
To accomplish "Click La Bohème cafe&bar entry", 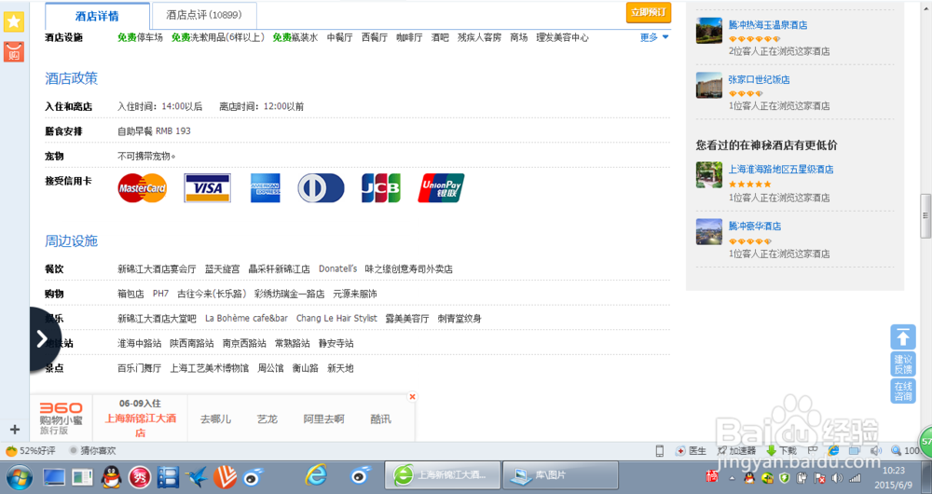I will 247,319.
